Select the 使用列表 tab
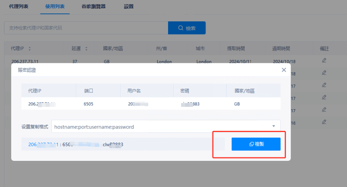This screenshot has width=347, height=187. point(55,7)
